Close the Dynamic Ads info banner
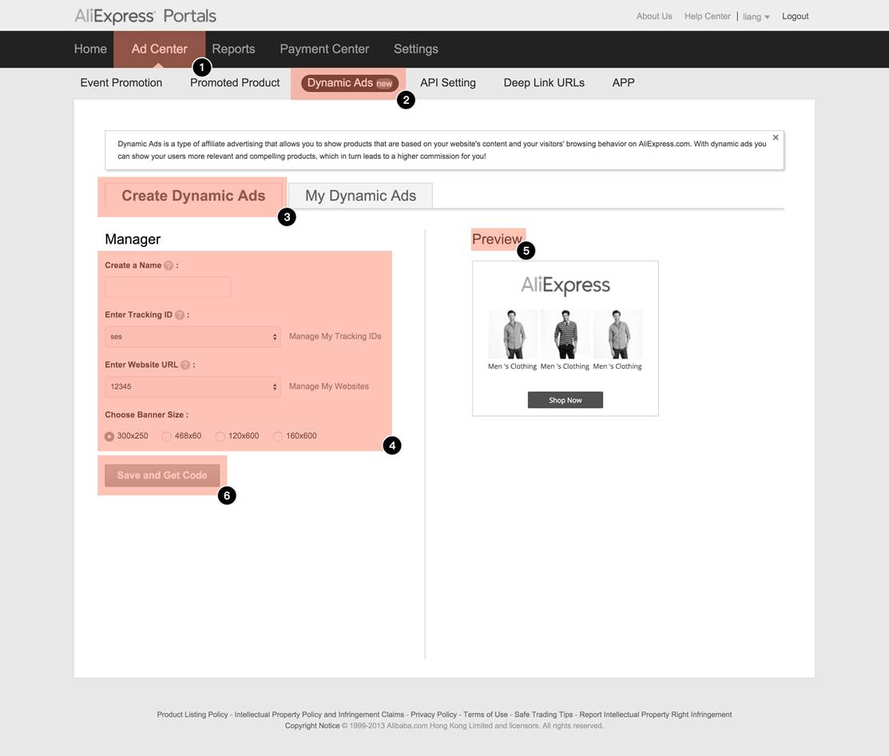 pyautogui.click(x=776, y=138)
